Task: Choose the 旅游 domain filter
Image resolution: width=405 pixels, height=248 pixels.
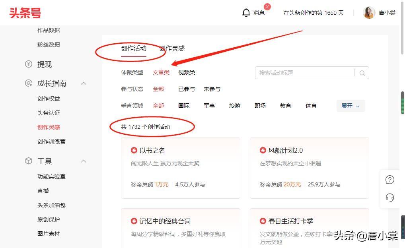Action: pyautogui.click(x=235, y=106)
